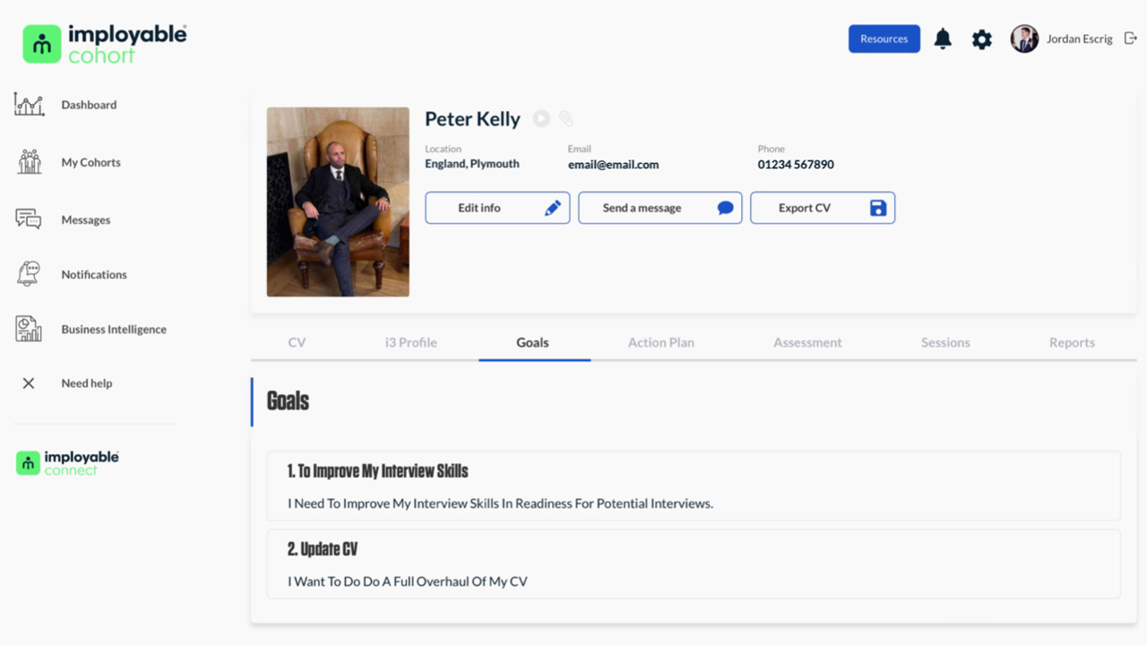Click the Notifications bell icon in sidebar
This screenshot has width=1147, height=645.
point(29,274)
